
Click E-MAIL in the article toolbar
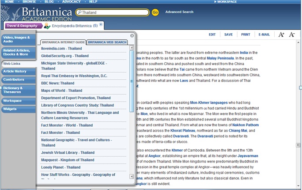click(x=264, y=35)
